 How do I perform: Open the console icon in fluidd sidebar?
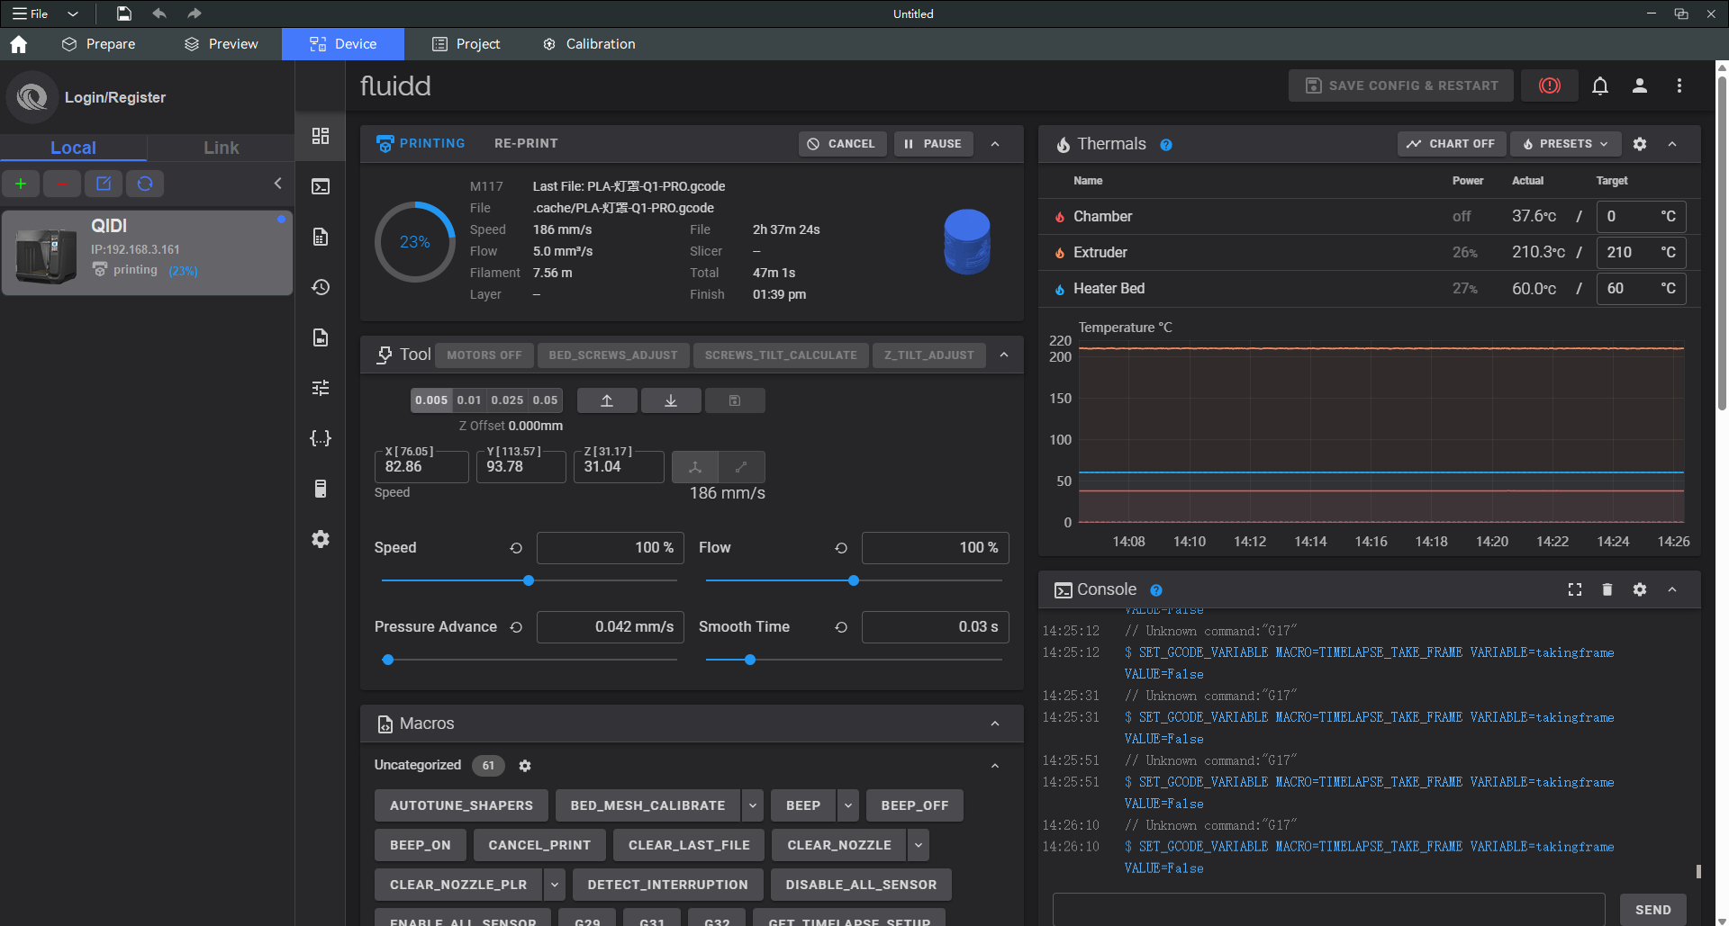tap(321, 186)
